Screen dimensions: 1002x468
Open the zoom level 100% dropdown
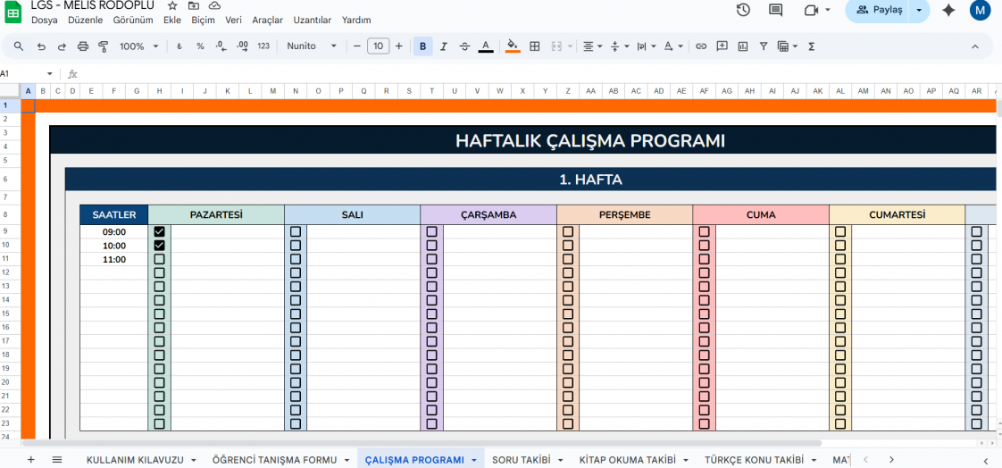138,46
